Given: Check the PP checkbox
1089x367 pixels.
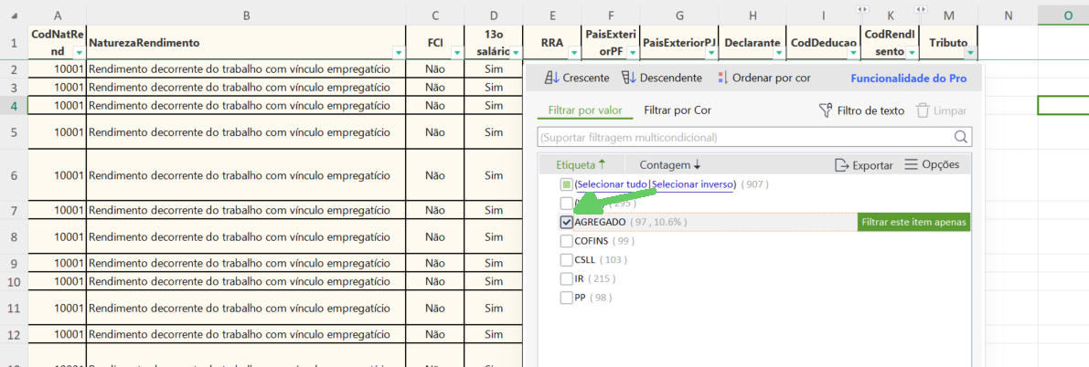Looking at the screenshot, I should click(x=566, y=297).
